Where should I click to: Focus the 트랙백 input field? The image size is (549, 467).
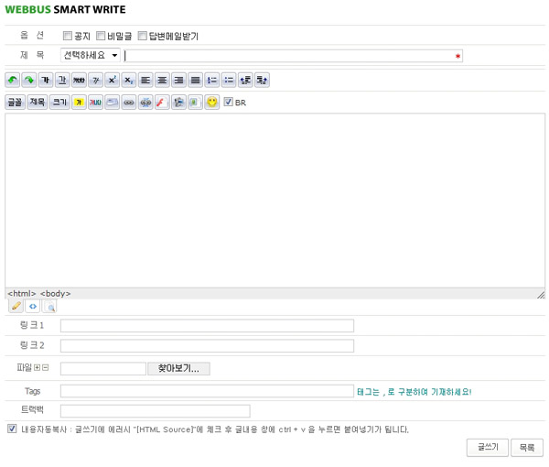click(x=156, y=411)
